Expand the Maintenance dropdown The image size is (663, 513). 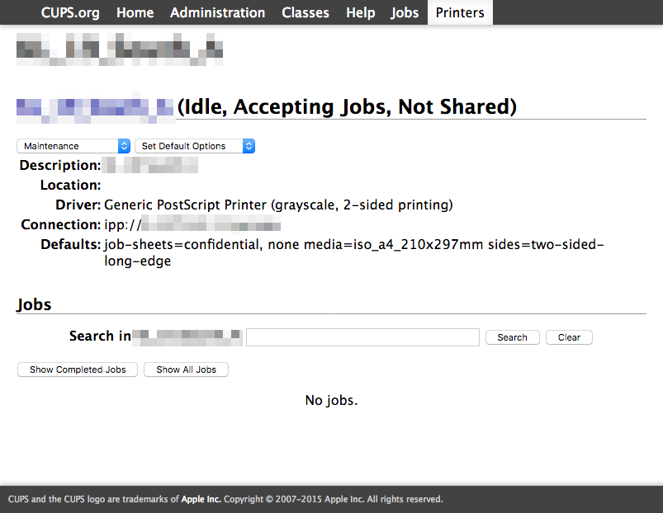pos(73,146)
